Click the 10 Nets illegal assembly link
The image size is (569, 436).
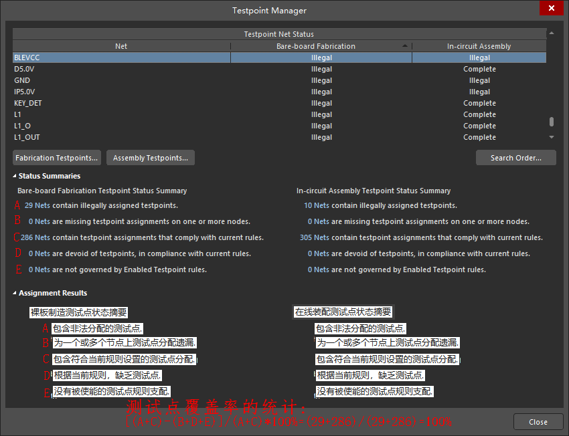(x=316, y=205)
